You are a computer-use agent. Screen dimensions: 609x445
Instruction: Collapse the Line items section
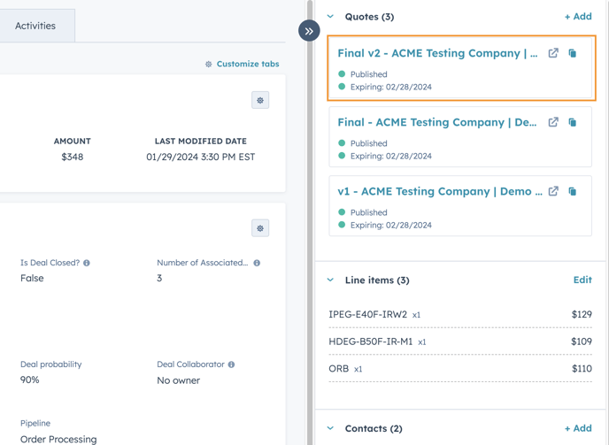(331, 280)
